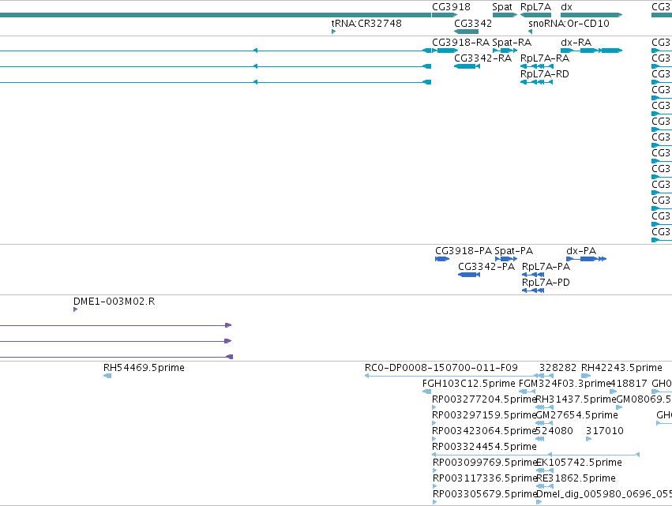Open EST RP003423064.5prime
The width and height of the screenshot is (672, 506).
click(x=434, y=439)
